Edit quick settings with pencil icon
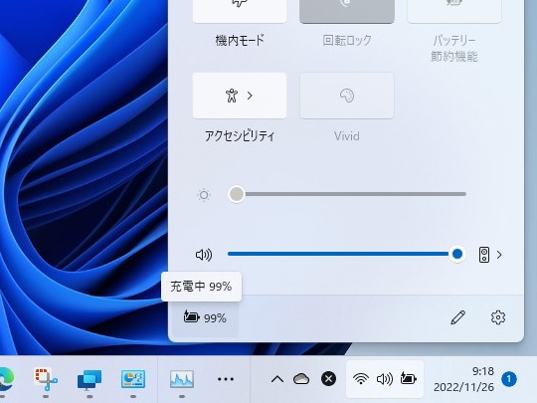Viewport: 537px width, 403px height. 457,317
